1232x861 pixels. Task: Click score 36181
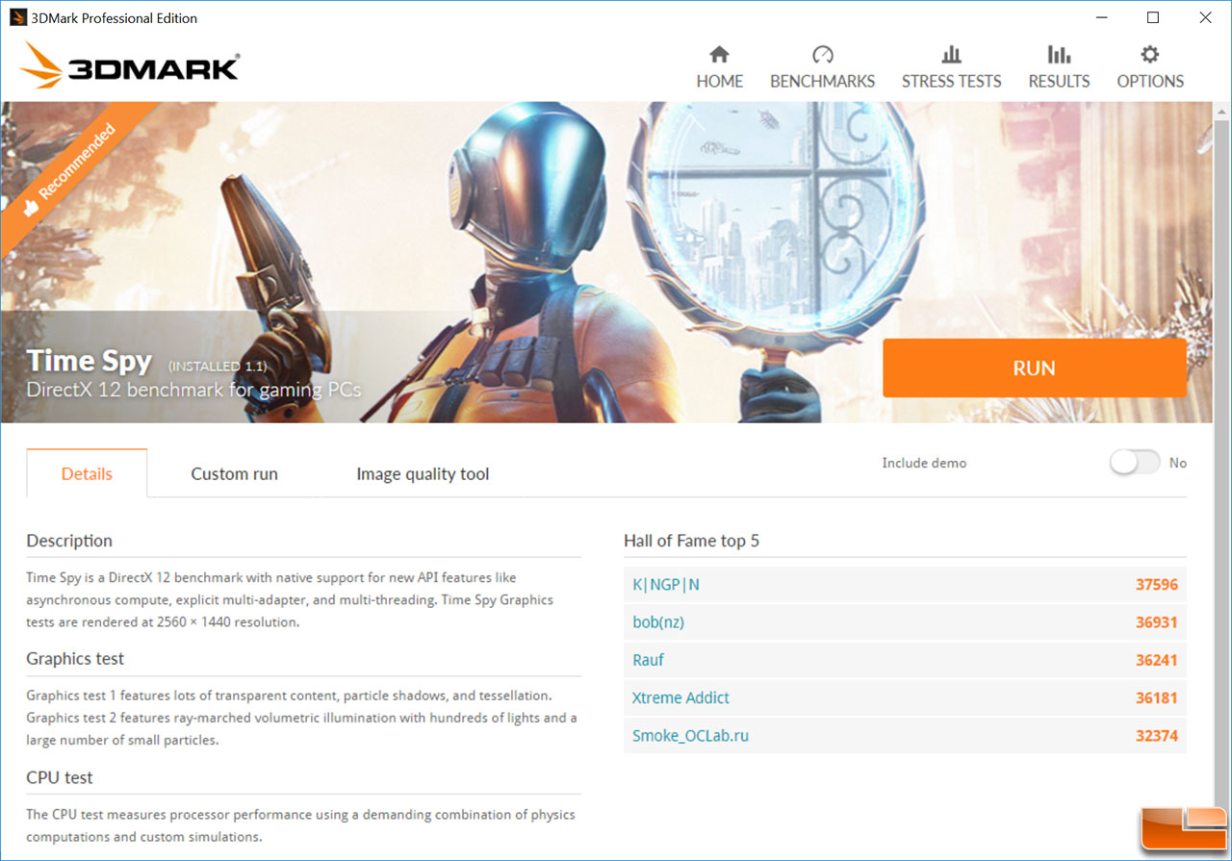click(1156, 697)
